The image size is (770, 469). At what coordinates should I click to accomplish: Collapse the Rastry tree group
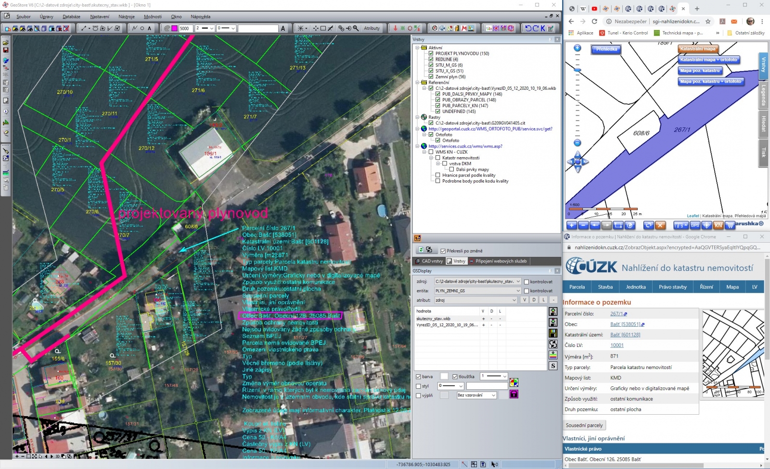click(417, 117)
